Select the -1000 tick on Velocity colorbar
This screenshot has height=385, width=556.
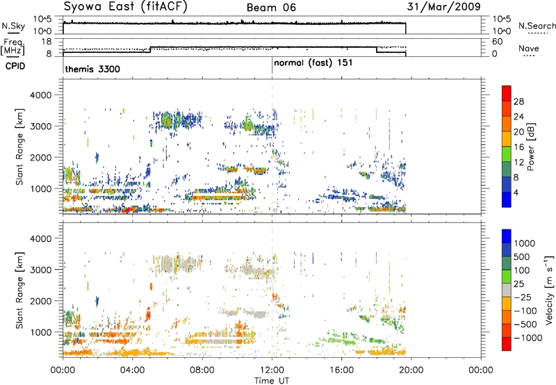[x=528, y=338]
